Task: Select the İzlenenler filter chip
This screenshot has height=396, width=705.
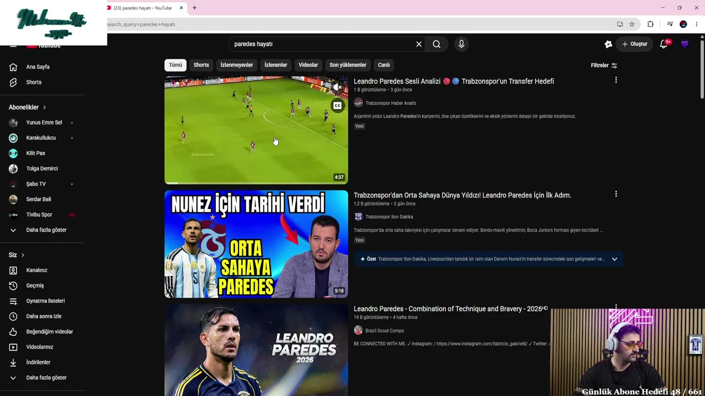Action: click(x=275, y=65)
